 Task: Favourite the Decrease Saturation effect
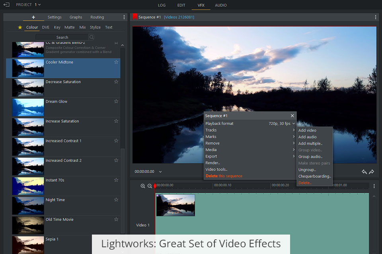[x=116, y=82]
